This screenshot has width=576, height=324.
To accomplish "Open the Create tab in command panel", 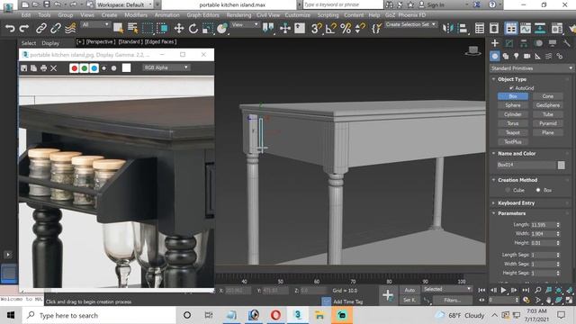I will (x=495, y=43).
